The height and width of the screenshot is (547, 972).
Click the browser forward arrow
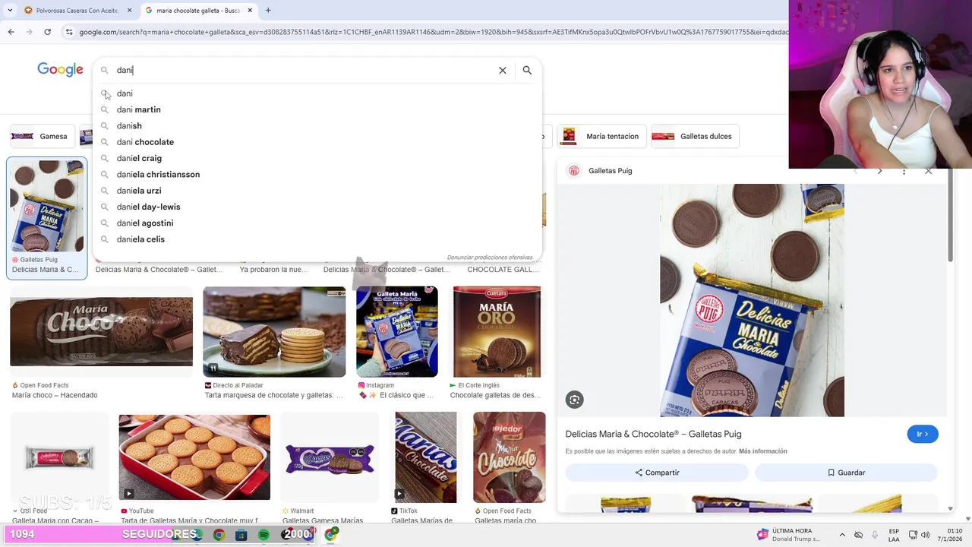point(29,32)
